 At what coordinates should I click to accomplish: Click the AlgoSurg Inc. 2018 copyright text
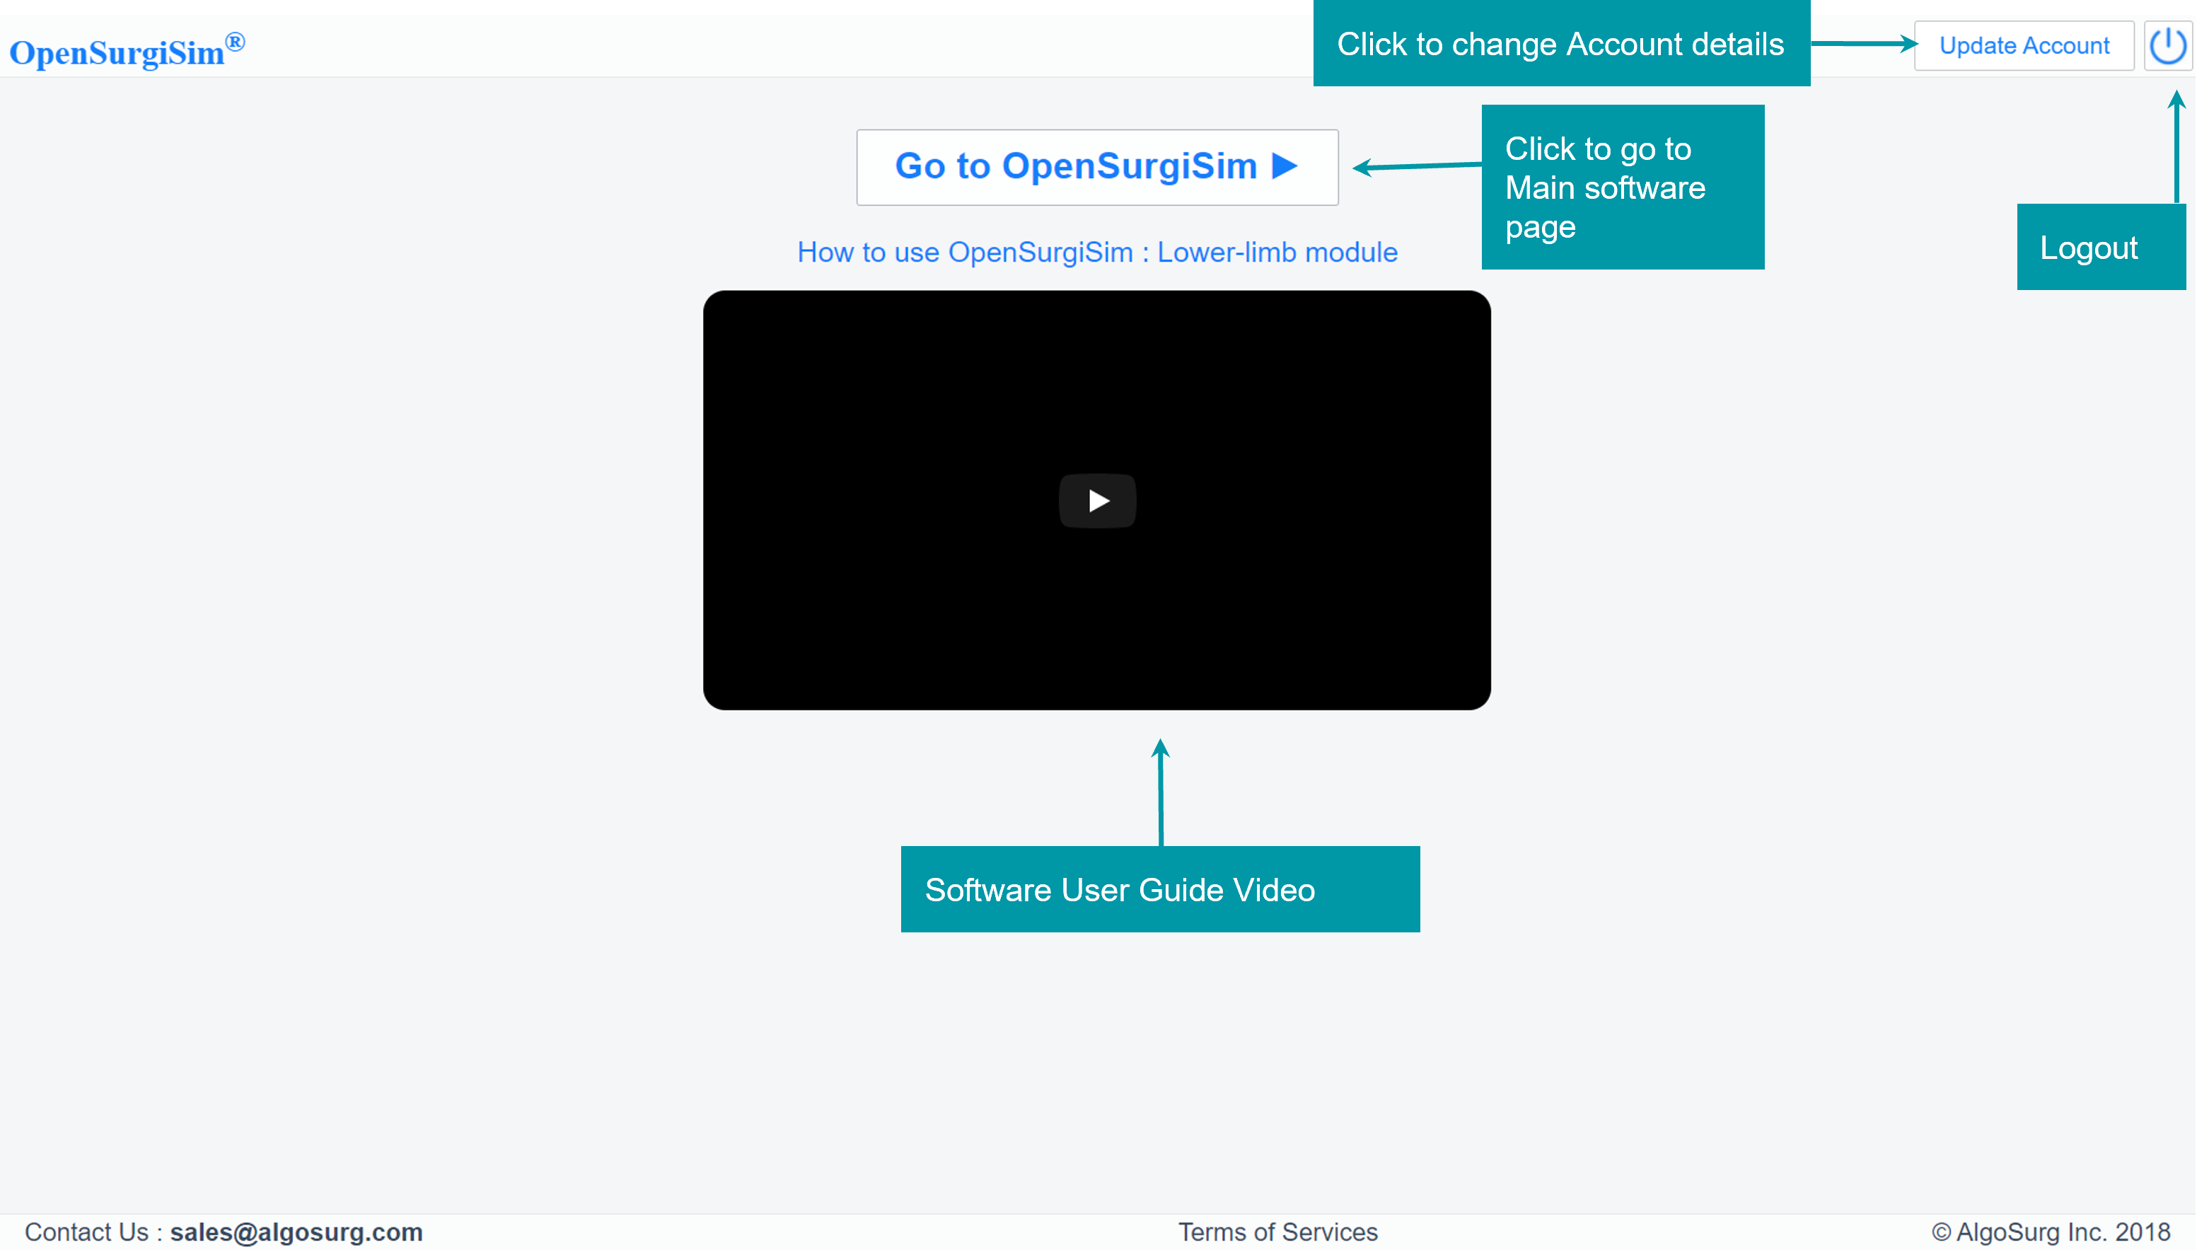[2051, 1232]
